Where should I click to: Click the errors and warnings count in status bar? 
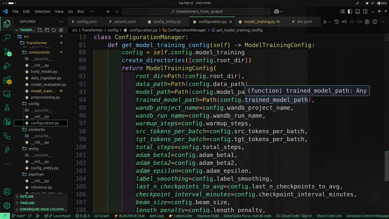pyautogui.click(x=83, y=216)
